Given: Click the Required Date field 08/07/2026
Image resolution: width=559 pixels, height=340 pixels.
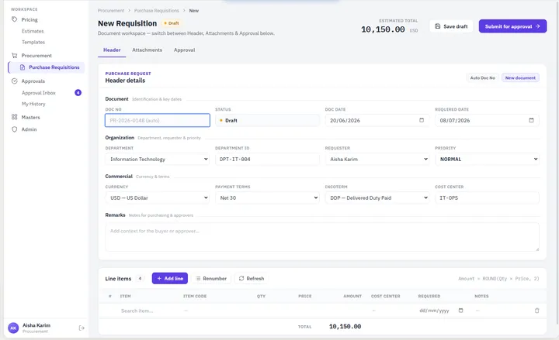Looking at the screenshot, I should coord(487,120).
